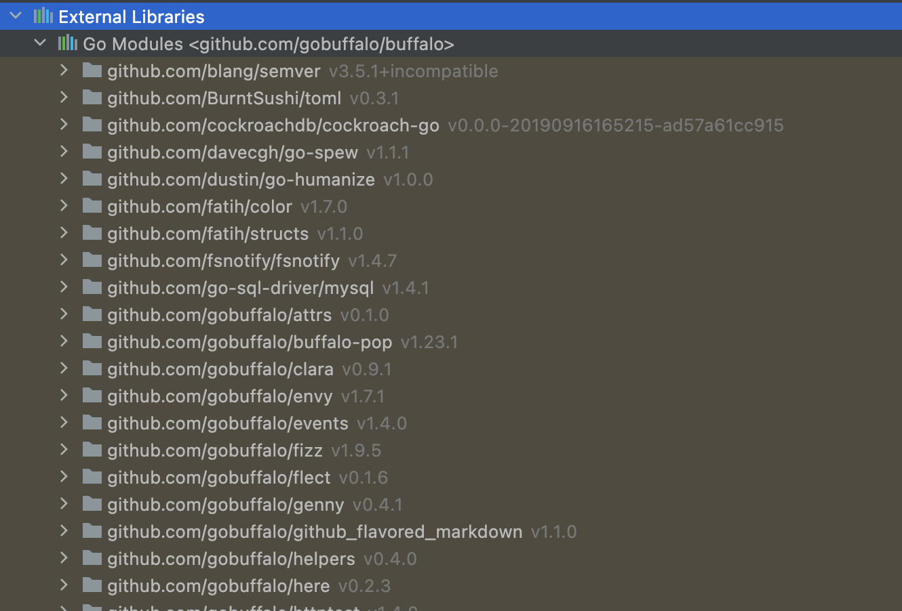Viewport: 902px width, 611px height.
Task: Expand the github.com/go-sql-driver/mysql module
Action: pos(64,287)
